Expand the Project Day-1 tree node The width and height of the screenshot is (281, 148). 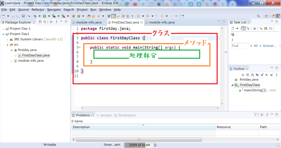pyautogui.click(x=3, y=29)
